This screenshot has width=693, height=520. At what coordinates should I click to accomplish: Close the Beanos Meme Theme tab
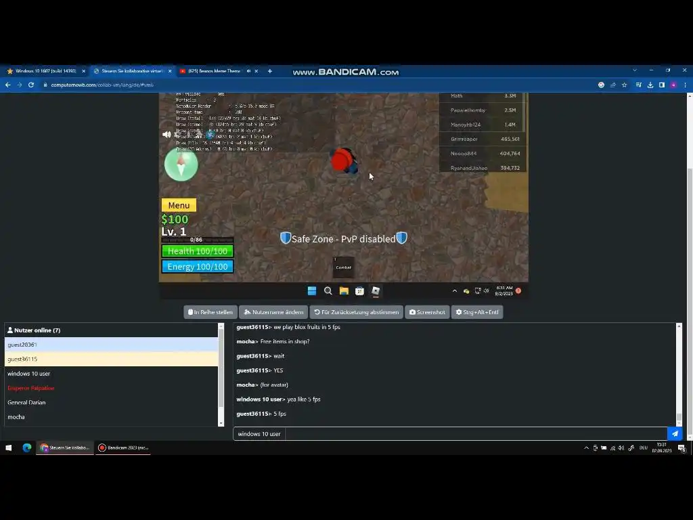click(256, 70)
